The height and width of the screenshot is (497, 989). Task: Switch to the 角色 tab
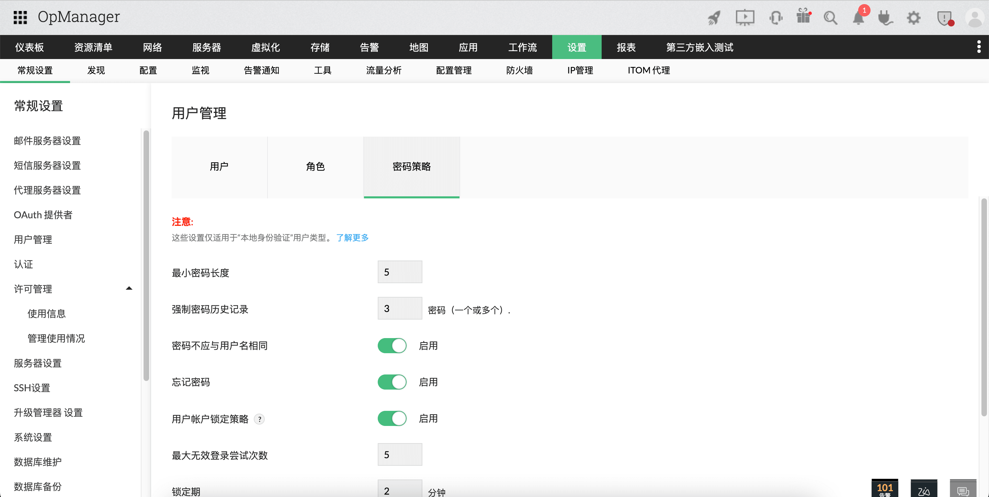point(315,166)
